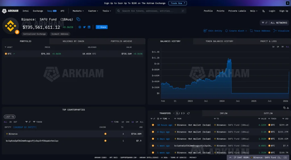The width and height of the screenshot is (291, 160).
Task: Open the Visualize tool
Action: pos(281,31)
